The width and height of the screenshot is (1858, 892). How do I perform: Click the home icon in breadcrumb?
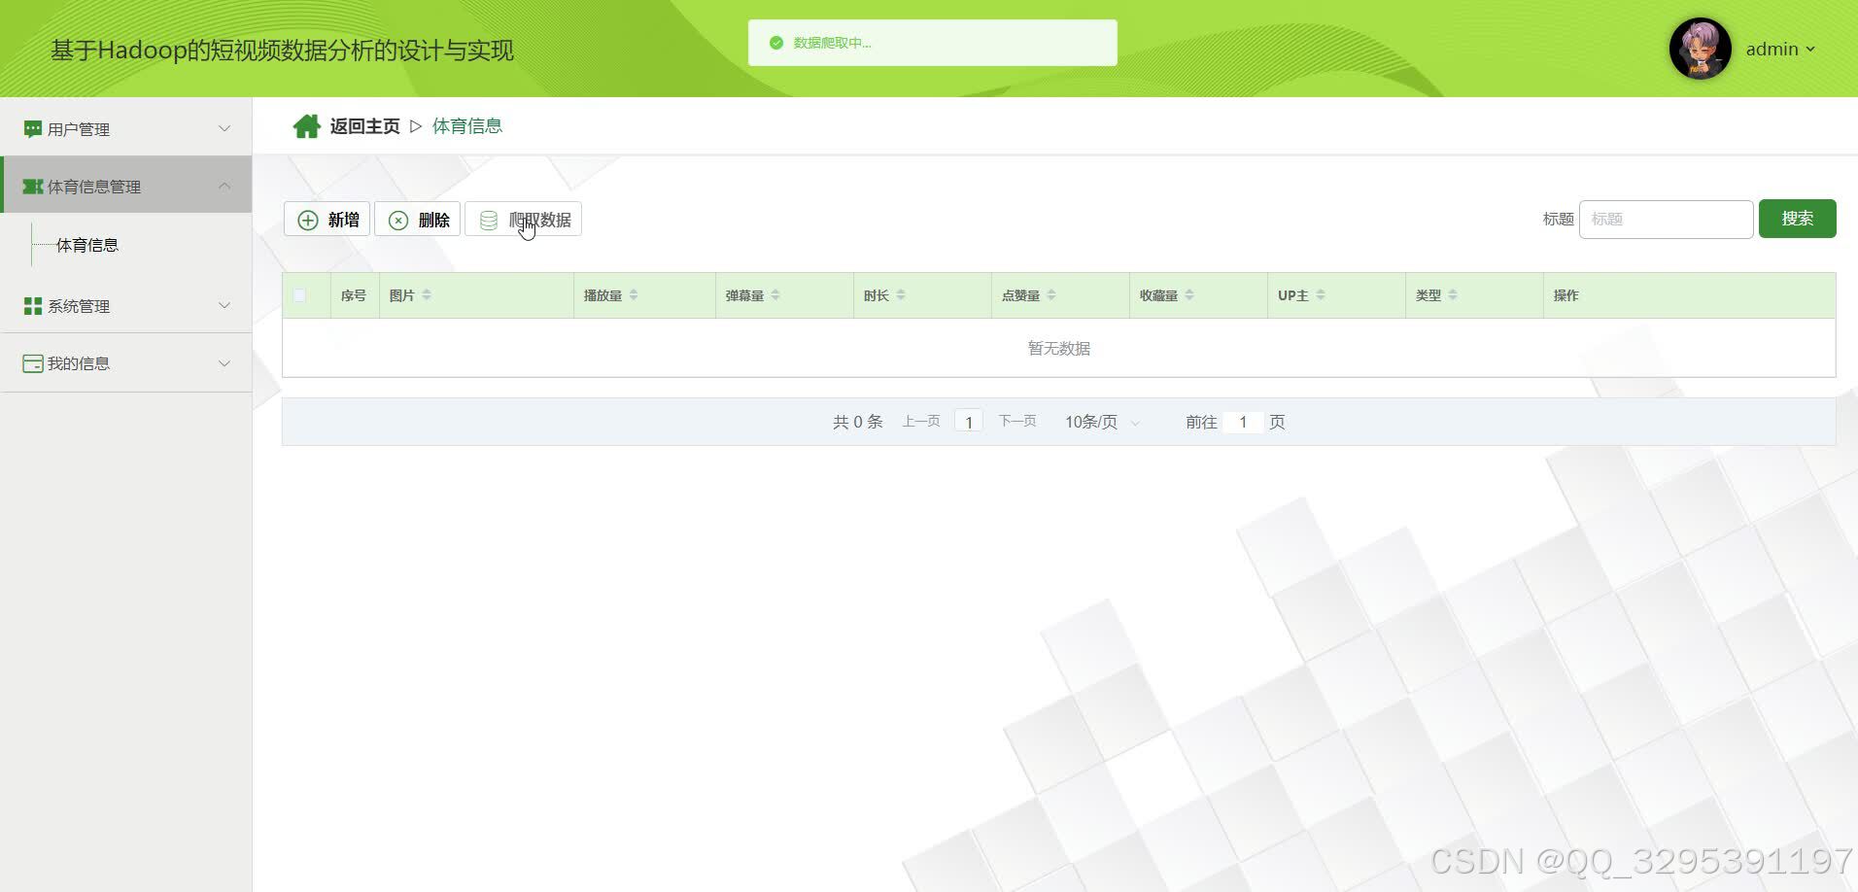point(307,126)
